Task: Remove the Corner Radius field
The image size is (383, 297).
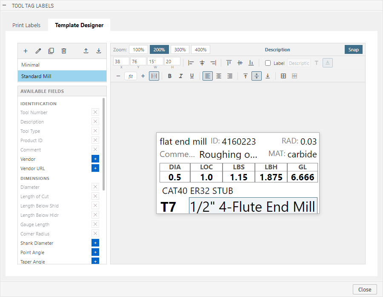Action: [95, 234]
